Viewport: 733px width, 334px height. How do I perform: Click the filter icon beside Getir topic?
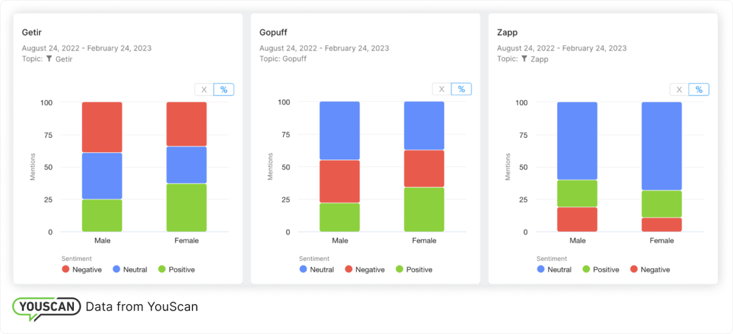49,59
